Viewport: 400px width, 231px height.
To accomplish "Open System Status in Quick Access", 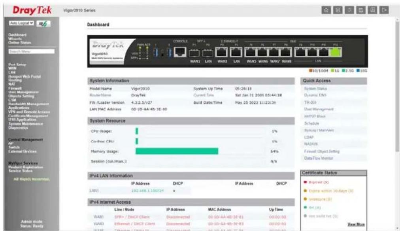I will point(315,89).
